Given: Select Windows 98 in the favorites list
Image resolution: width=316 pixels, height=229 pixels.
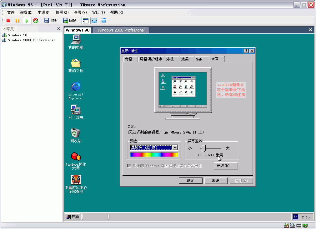Looking at the screenshot, I should [18, 35].
